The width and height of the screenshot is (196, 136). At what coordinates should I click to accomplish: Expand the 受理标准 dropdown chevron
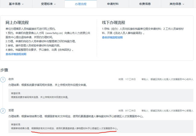point(55,4)
